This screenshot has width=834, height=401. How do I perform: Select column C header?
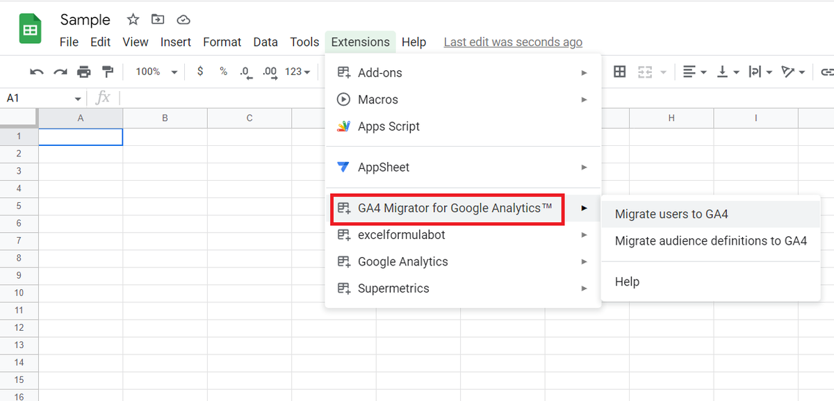250,118
